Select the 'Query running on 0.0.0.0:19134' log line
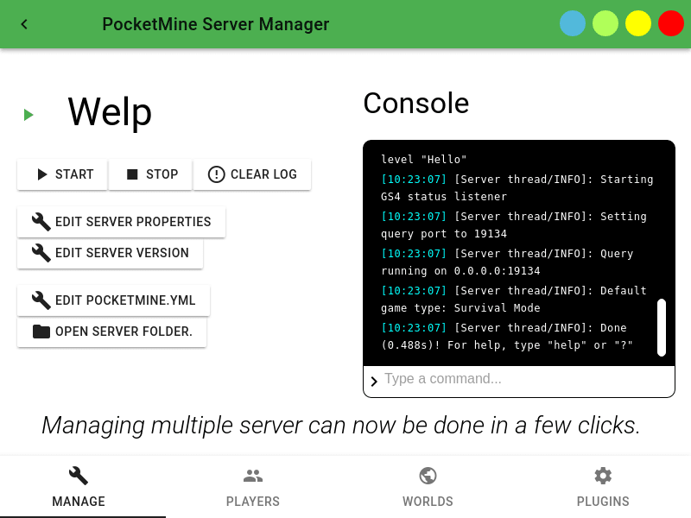This screenshot has height=518, width=691. (x=507, y=262)
